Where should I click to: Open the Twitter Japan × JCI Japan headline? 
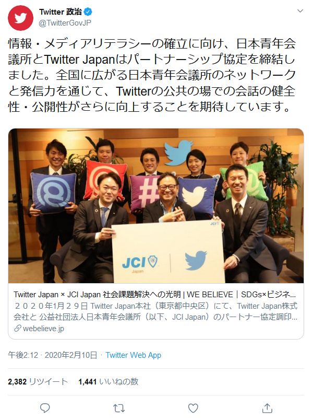click(154, 295)
